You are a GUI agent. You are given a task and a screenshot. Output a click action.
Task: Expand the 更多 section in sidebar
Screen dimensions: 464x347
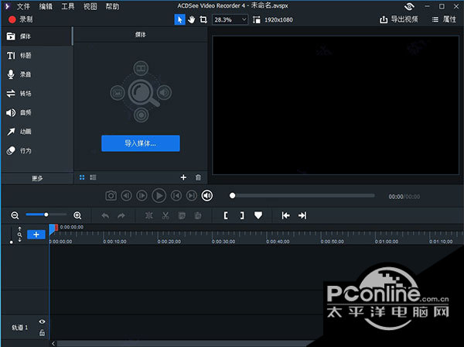pyautogui.click(x=37, y=178)
